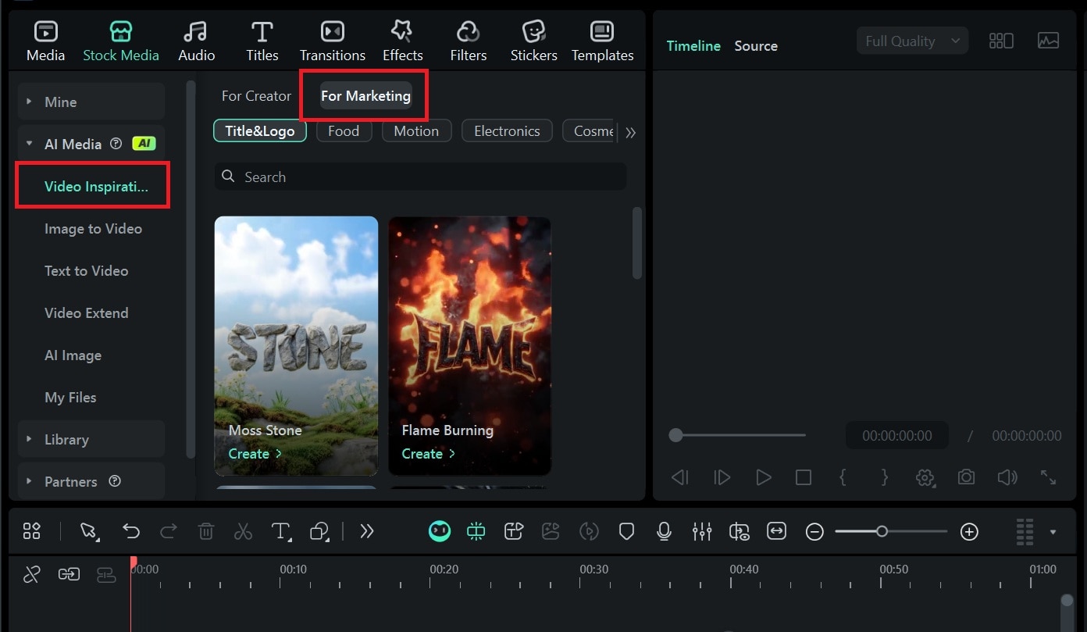Open the Stickers panel

pyautogui.click(x=533, y=40)
